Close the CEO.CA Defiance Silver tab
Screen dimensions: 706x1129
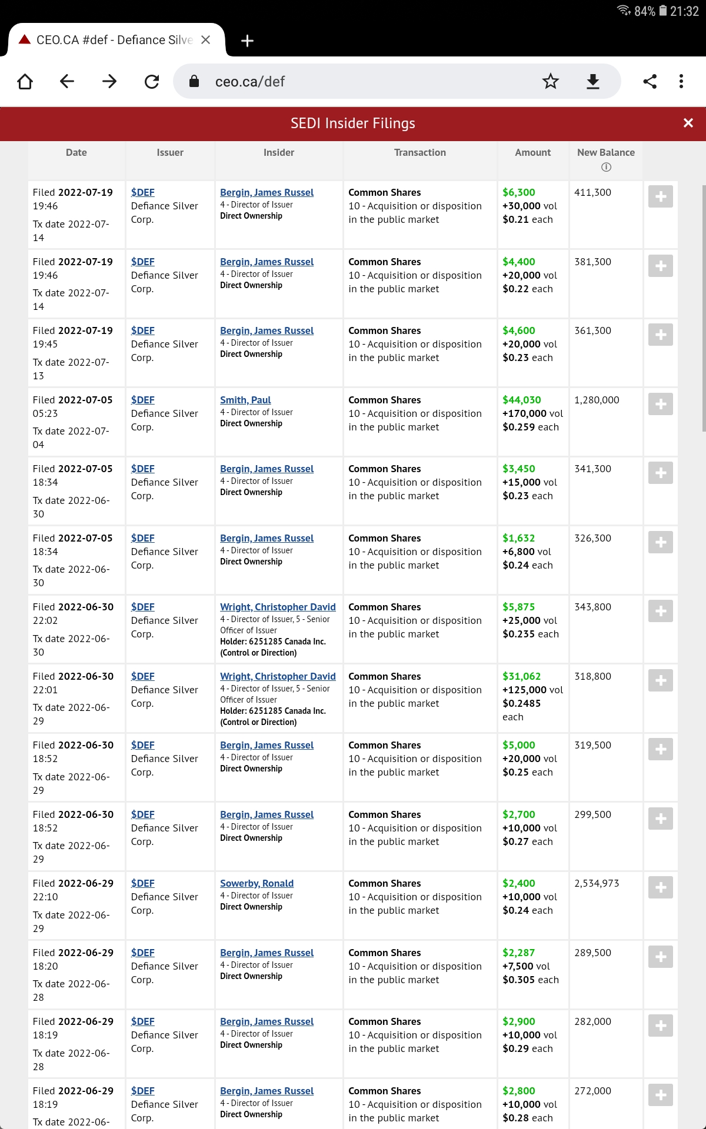(205, 40)
